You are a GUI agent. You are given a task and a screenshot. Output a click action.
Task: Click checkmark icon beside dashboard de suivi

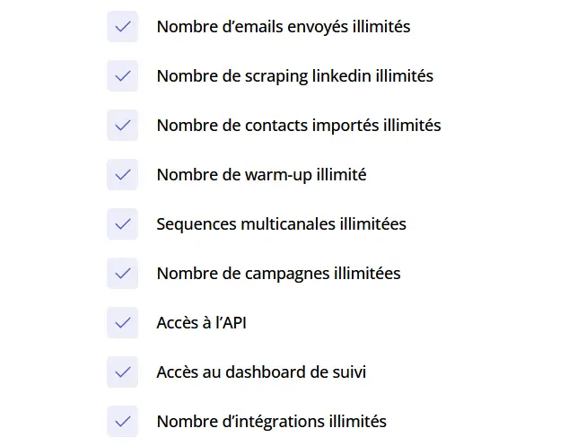[x=123, y=372]
